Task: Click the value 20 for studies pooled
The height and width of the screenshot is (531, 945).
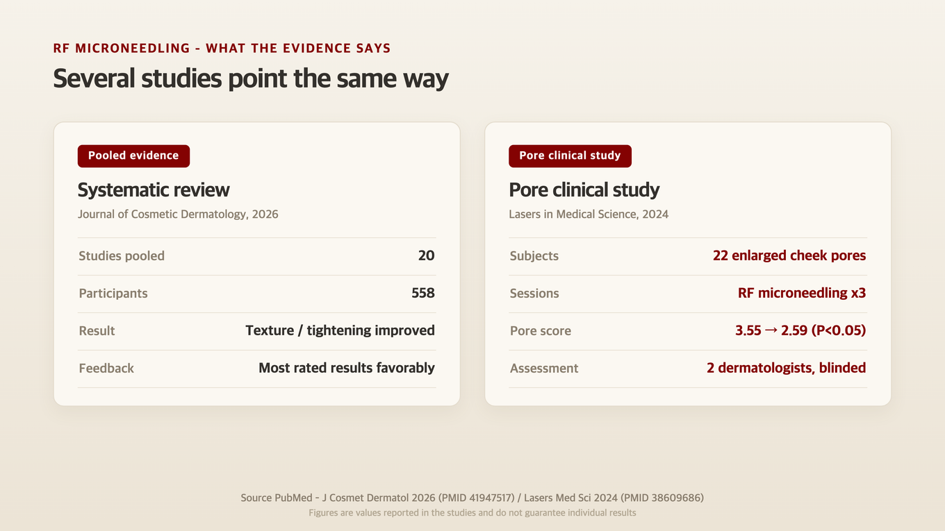Action: pyautogui.click(x=426, y=255)
